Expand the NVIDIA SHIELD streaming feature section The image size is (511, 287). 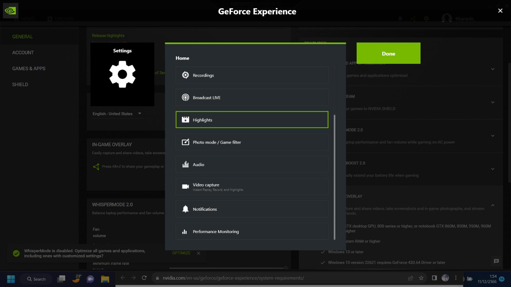(x=492, y=102)
